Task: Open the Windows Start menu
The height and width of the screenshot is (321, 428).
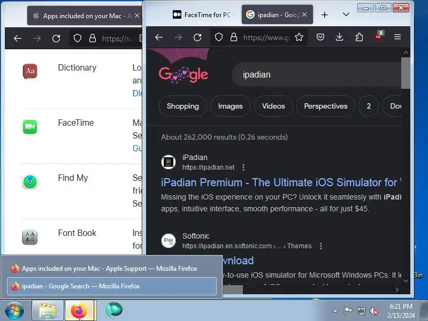Action: (14, 311)
